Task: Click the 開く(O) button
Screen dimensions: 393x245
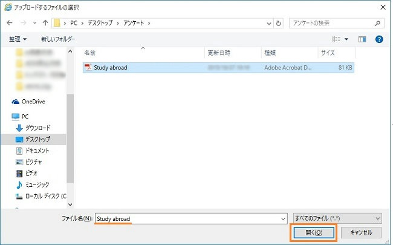Action: coord(313,232)
